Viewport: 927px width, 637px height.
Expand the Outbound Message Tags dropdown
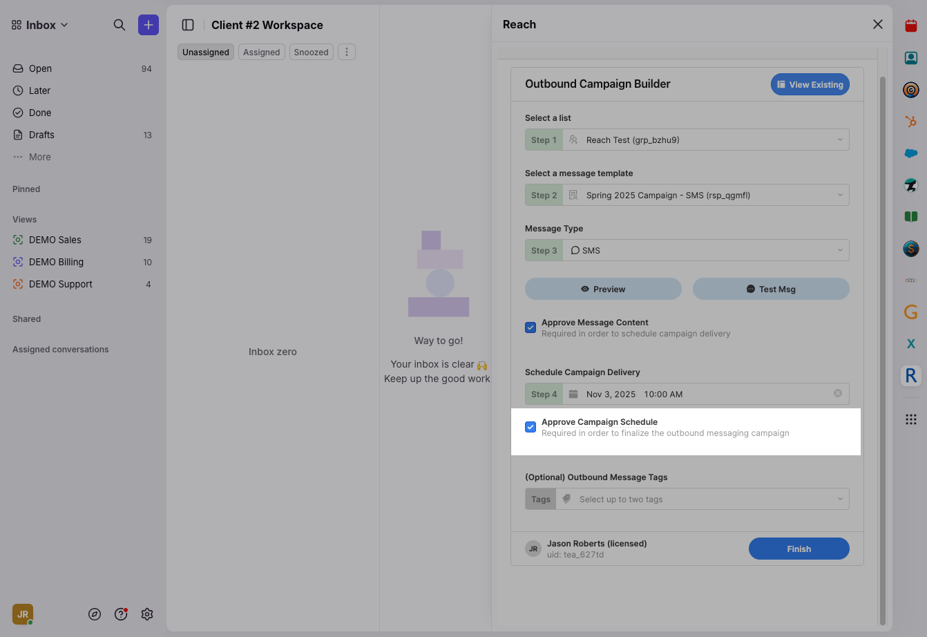[x=705, y=499]
